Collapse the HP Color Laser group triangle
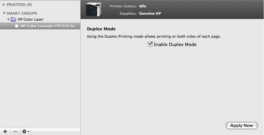 tap(9, 20)
